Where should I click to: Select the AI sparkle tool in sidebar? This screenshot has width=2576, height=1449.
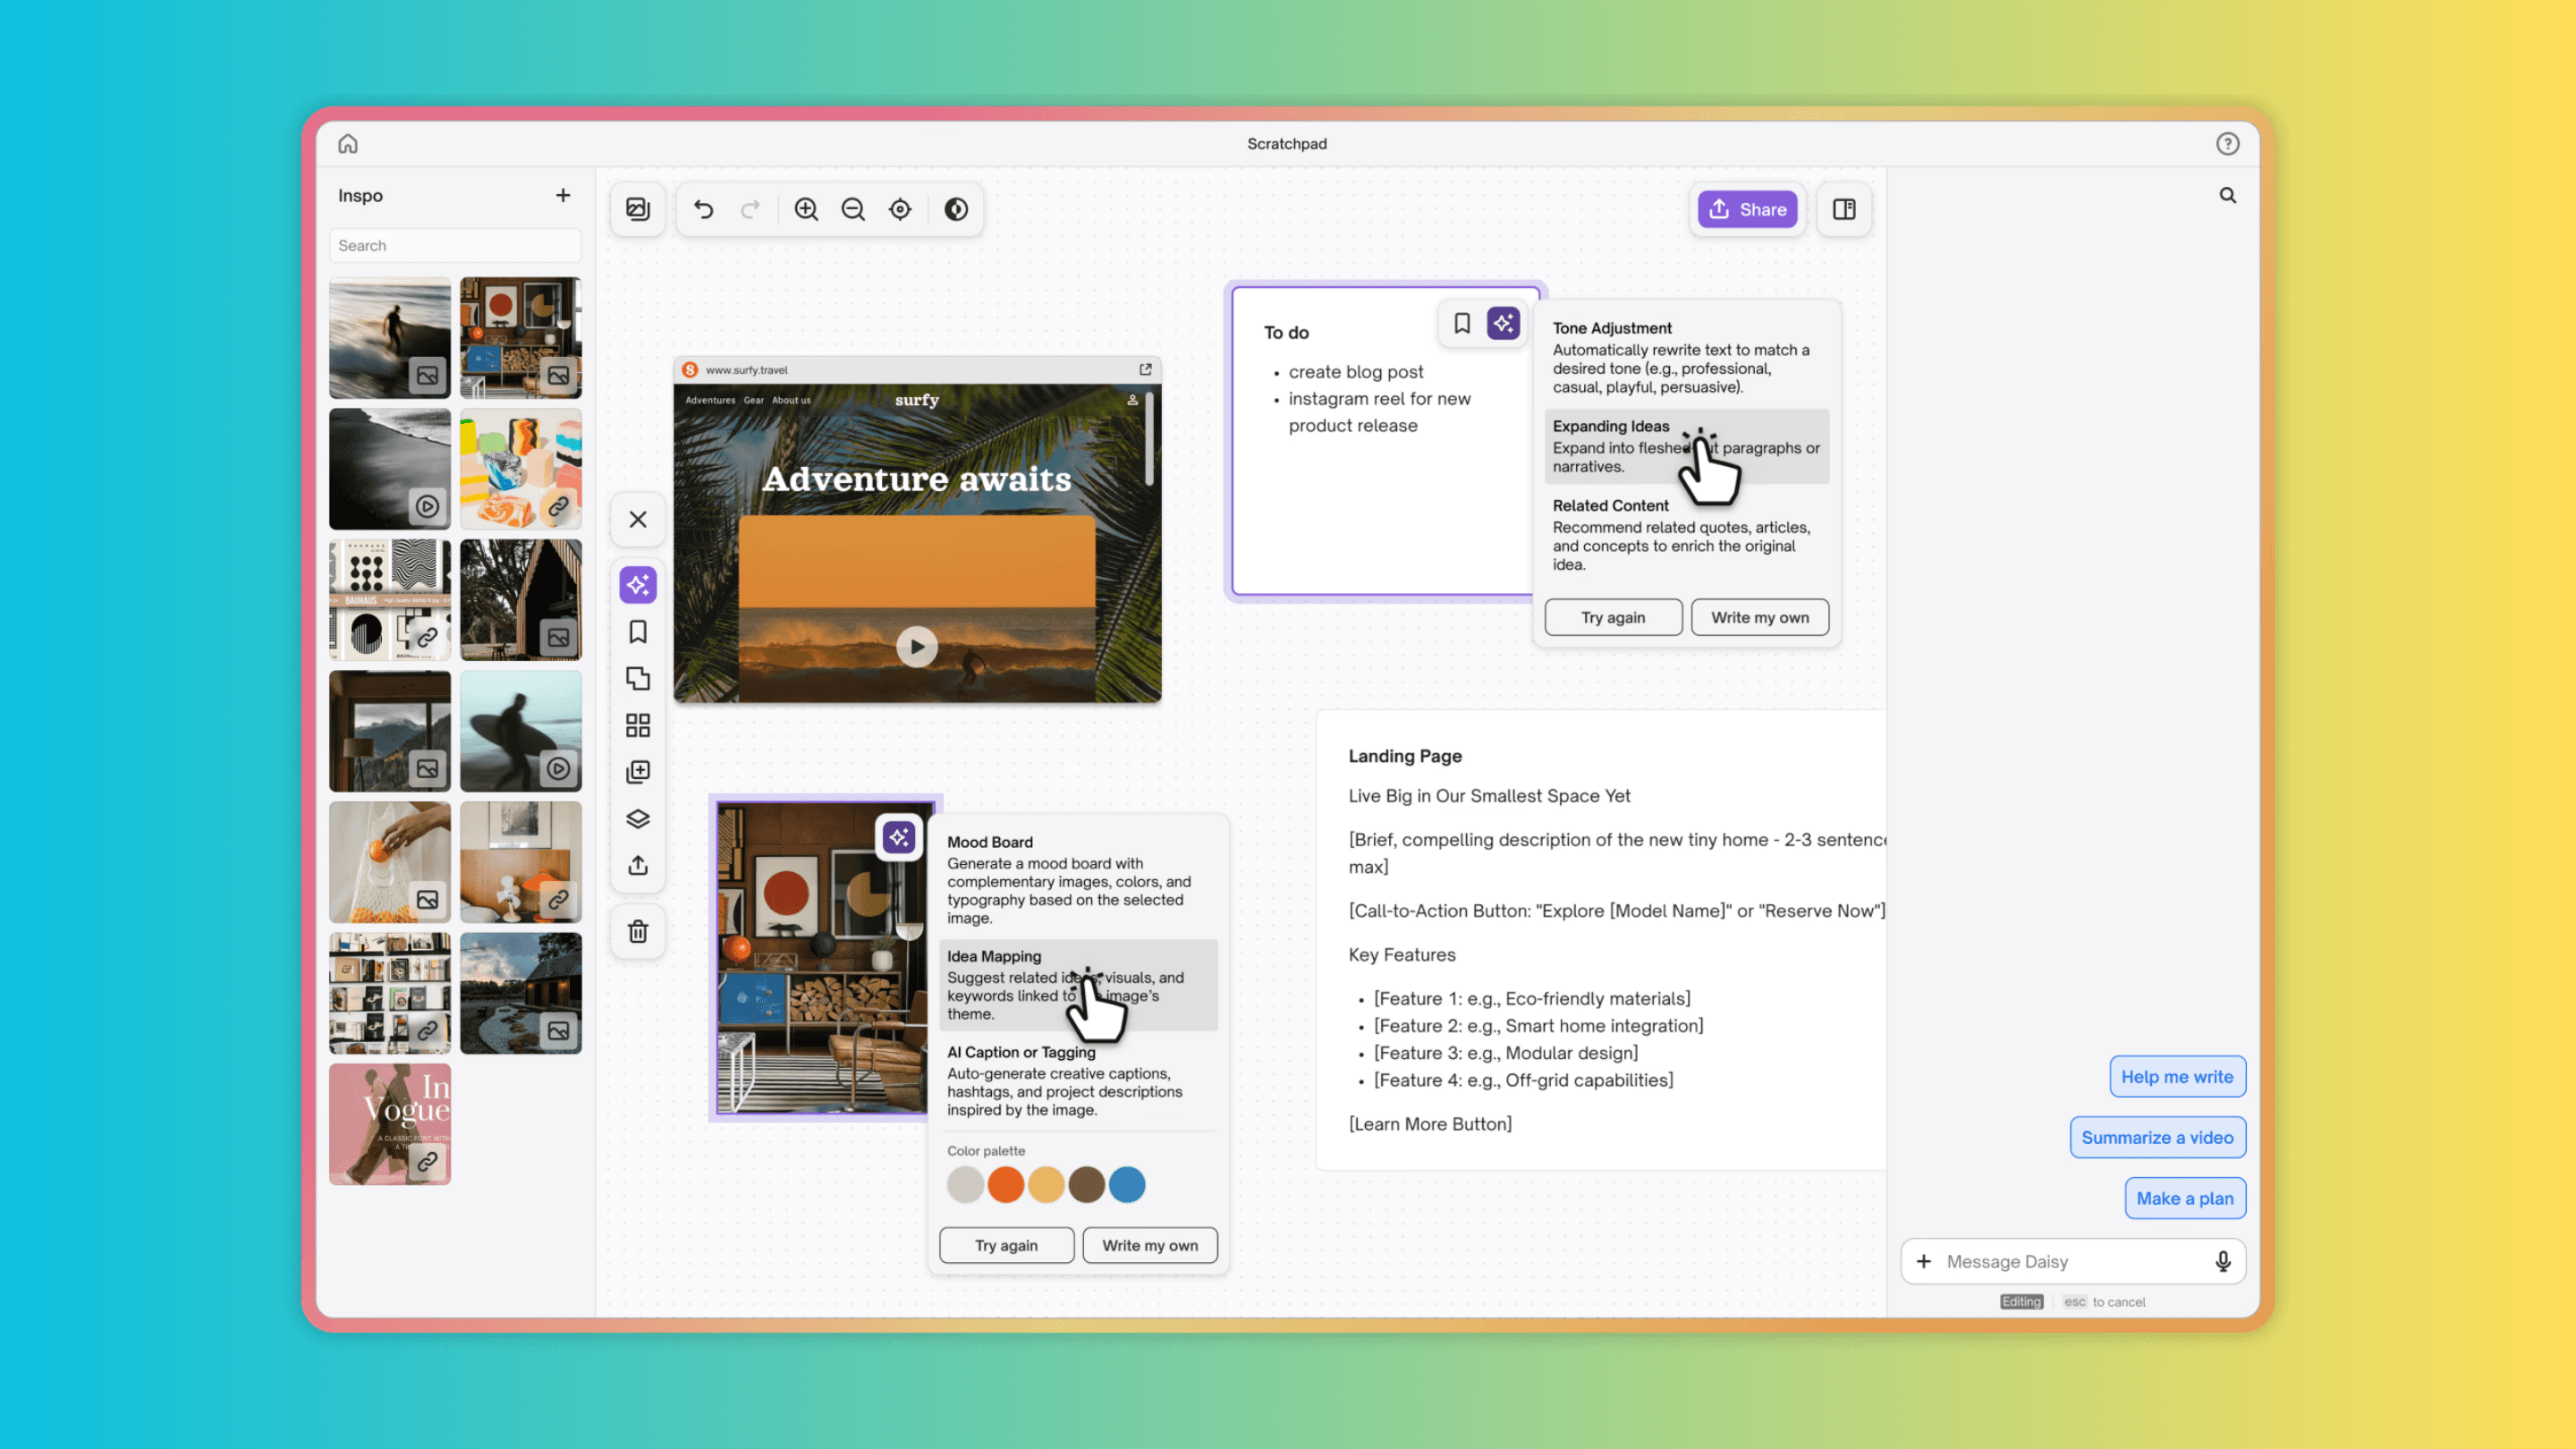click(638, 585)
